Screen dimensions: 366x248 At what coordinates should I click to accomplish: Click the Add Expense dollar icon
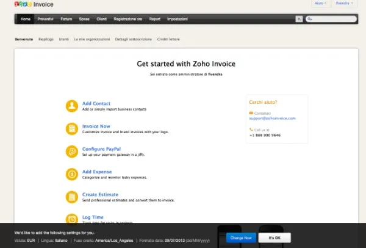[71, 174]
